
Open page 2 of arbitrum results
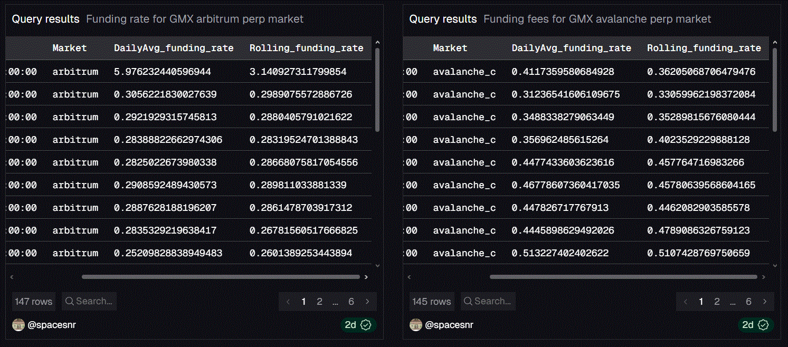[x=319, y=302]
